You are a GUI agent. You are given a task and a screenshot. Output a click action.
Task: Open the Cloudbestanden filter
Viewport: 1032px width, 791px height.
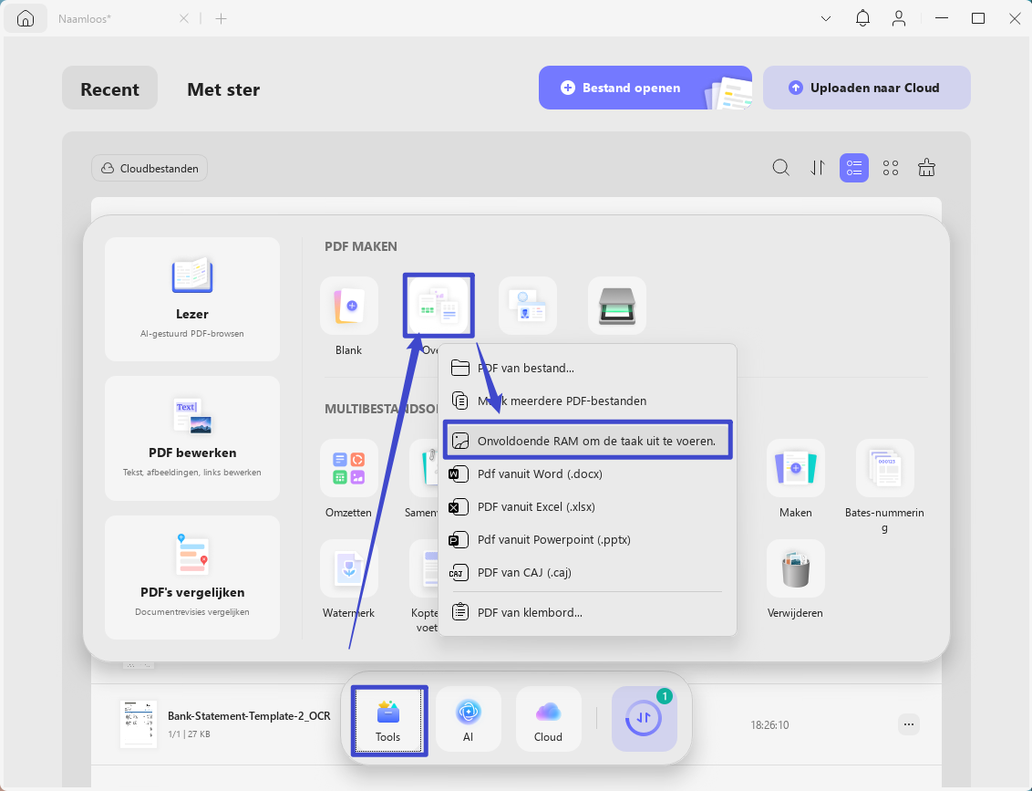[150, 168]
